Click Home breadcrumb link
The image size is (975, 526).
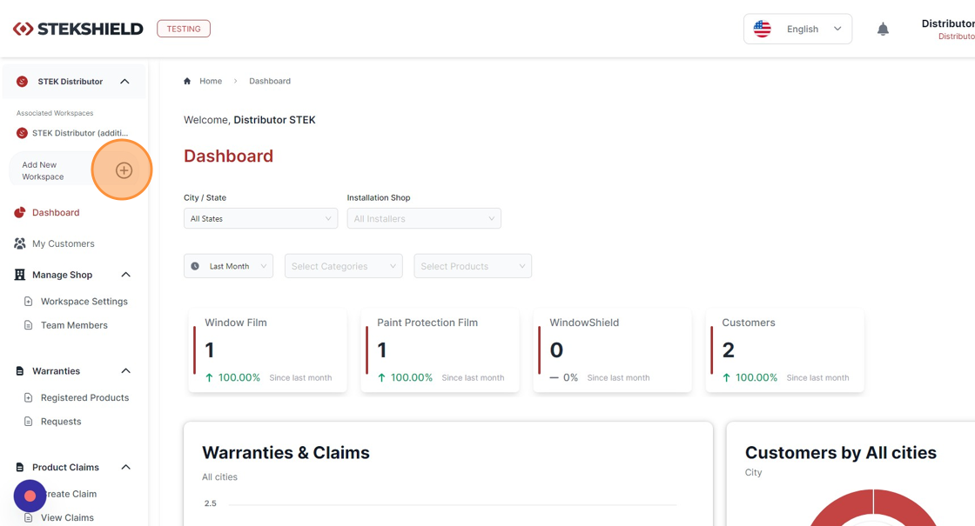click(211, 81)
